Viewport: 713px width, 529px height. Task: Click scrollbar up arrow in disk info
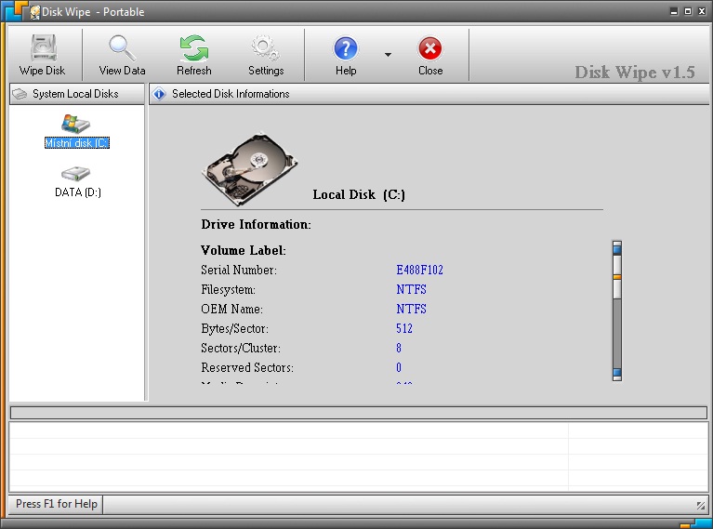(617, 248)
